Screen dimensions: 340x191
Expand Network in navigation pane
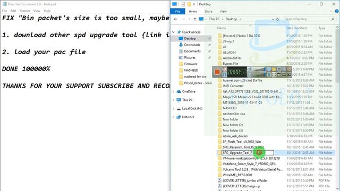tap(174, 117)
